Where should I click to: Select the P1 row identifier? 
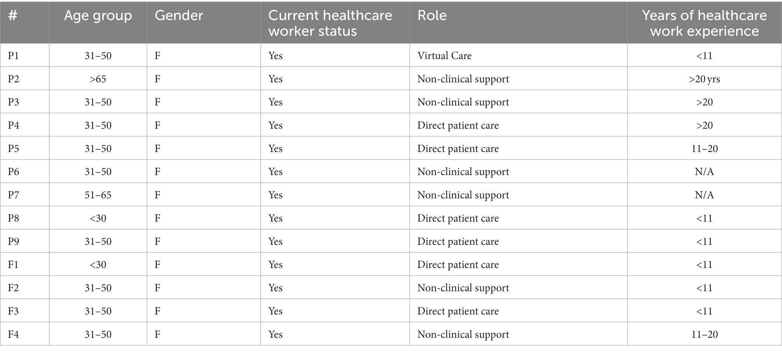click(x=13, y=56)
